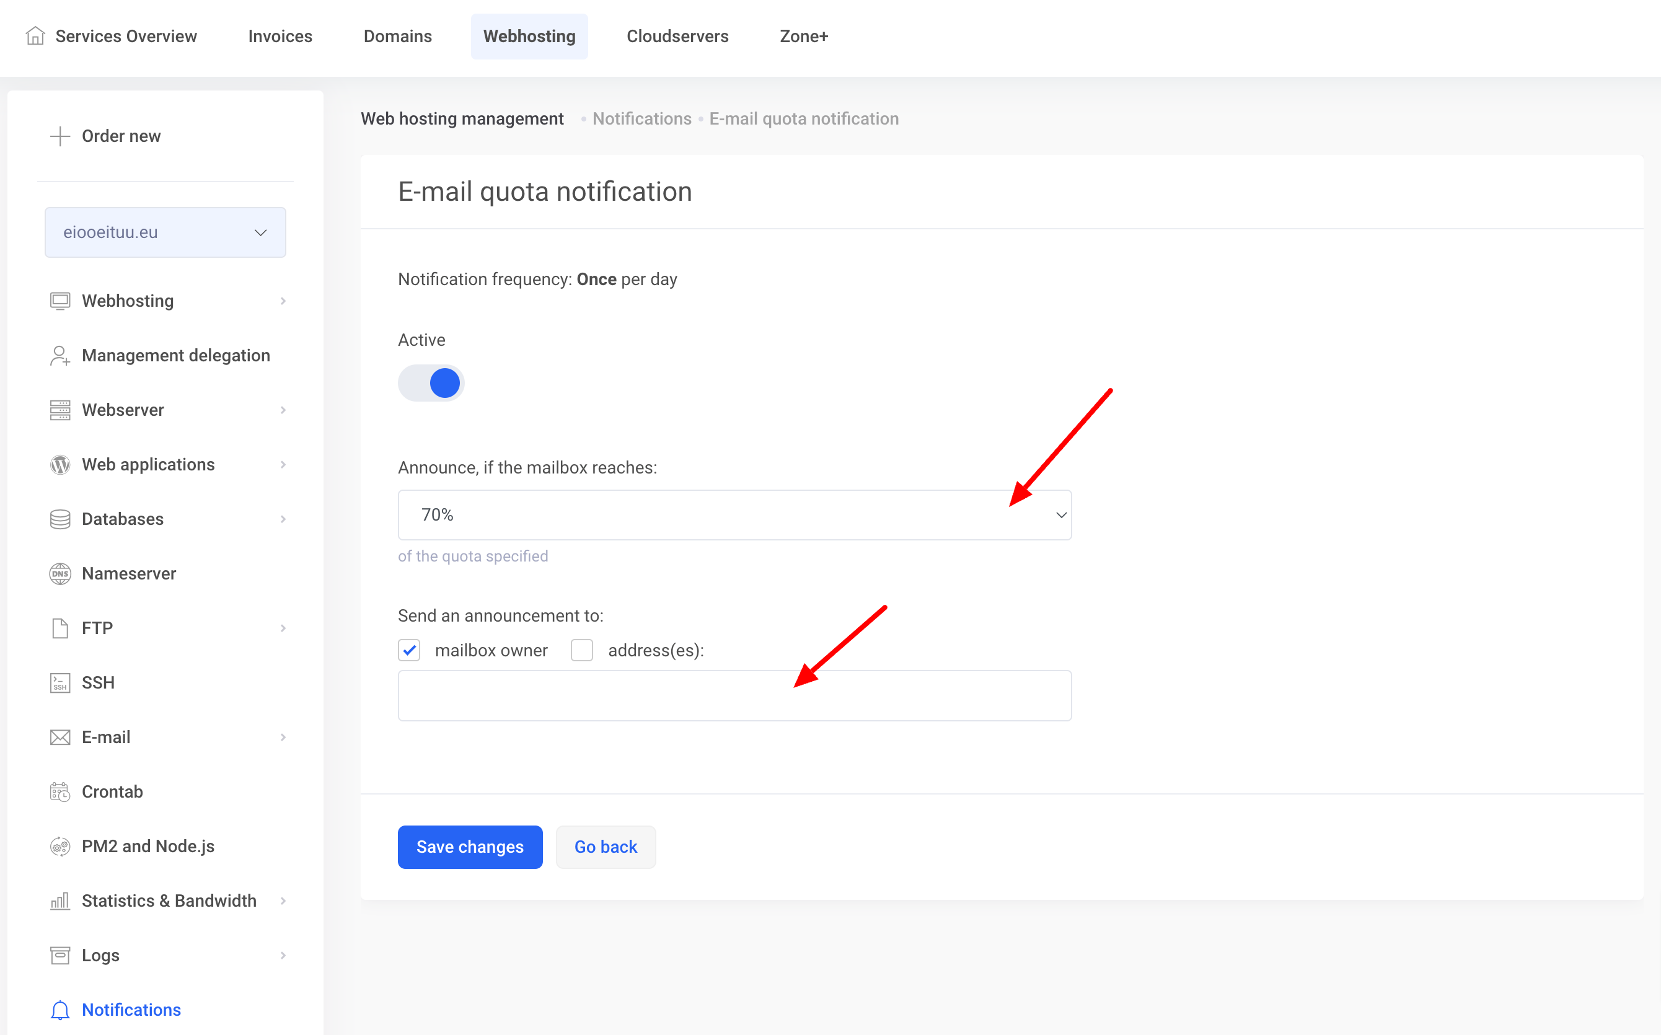Click the WordPress icon for Web applications

[60, 465]
